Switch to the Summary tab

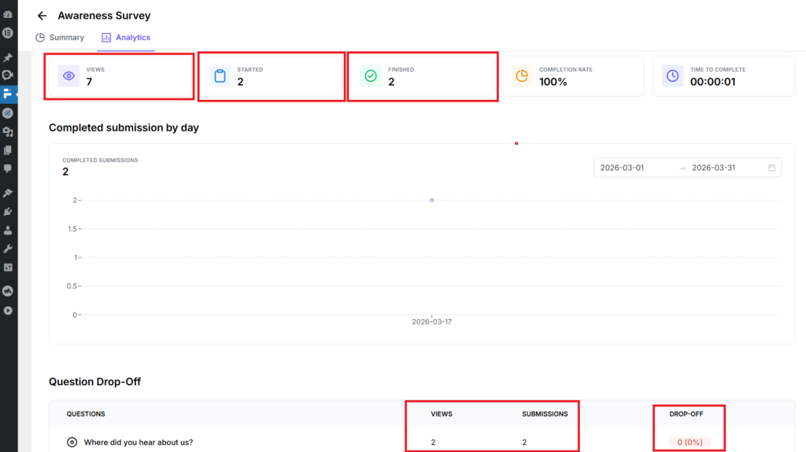tap(60, 38)
